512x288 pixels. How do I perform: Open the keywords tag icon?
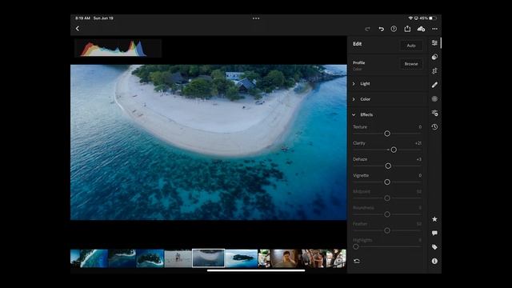(434, 247)
